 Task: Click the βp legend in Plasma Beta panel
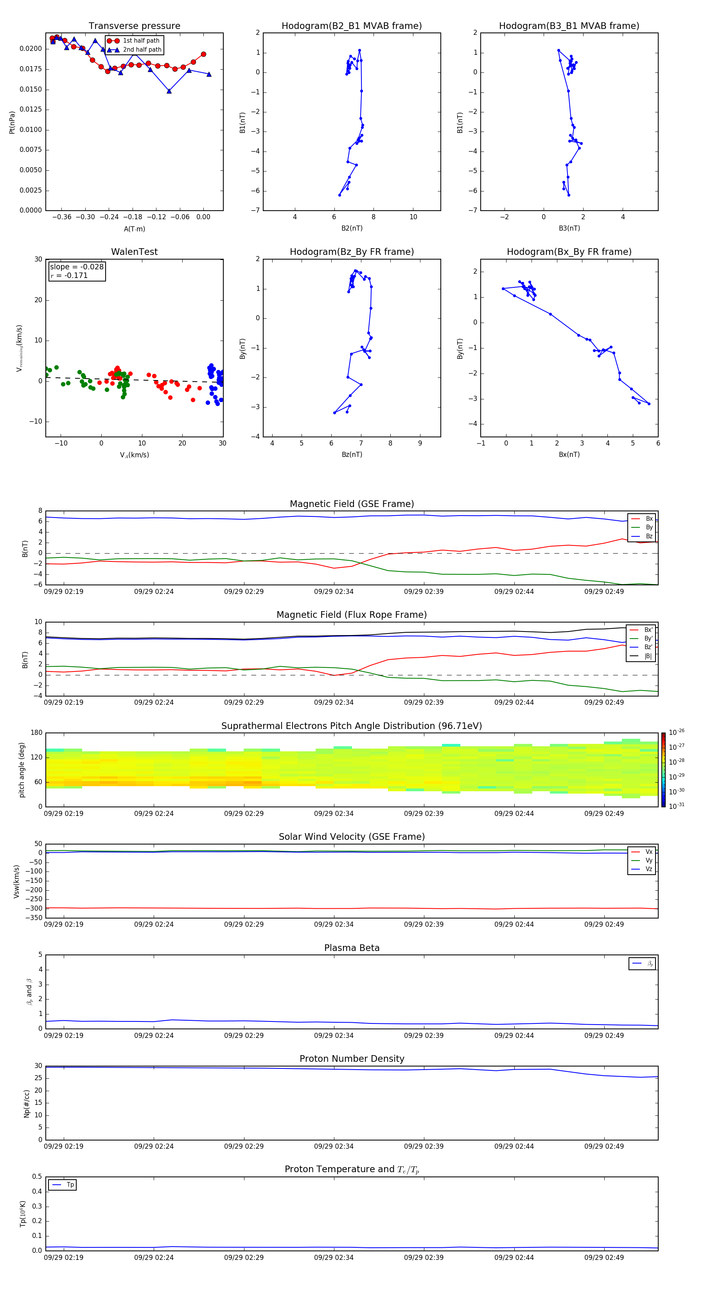coord(642,964)
